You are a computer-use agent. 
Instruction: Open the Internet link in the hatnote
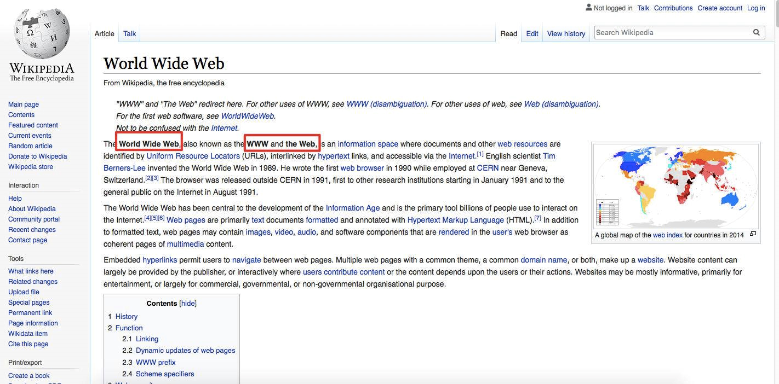click(x=224, y=128)
